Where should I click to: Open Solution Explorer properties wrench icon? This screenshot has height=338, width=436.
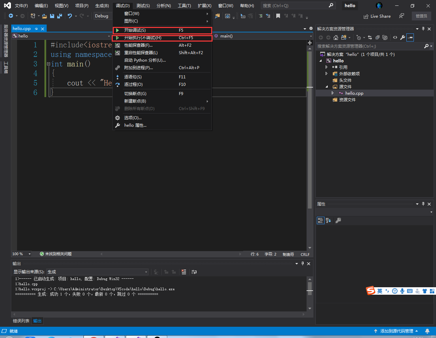coord(403,37)
